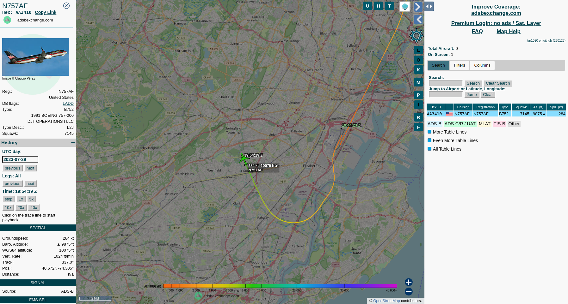
Task: Open the adsbexchange.com coverage link
Action: (x=496, y=13)
